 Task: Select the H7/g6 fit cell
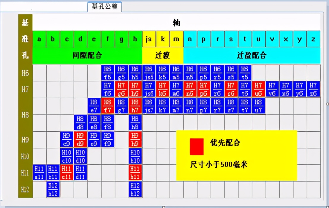(x=121, y=89)
